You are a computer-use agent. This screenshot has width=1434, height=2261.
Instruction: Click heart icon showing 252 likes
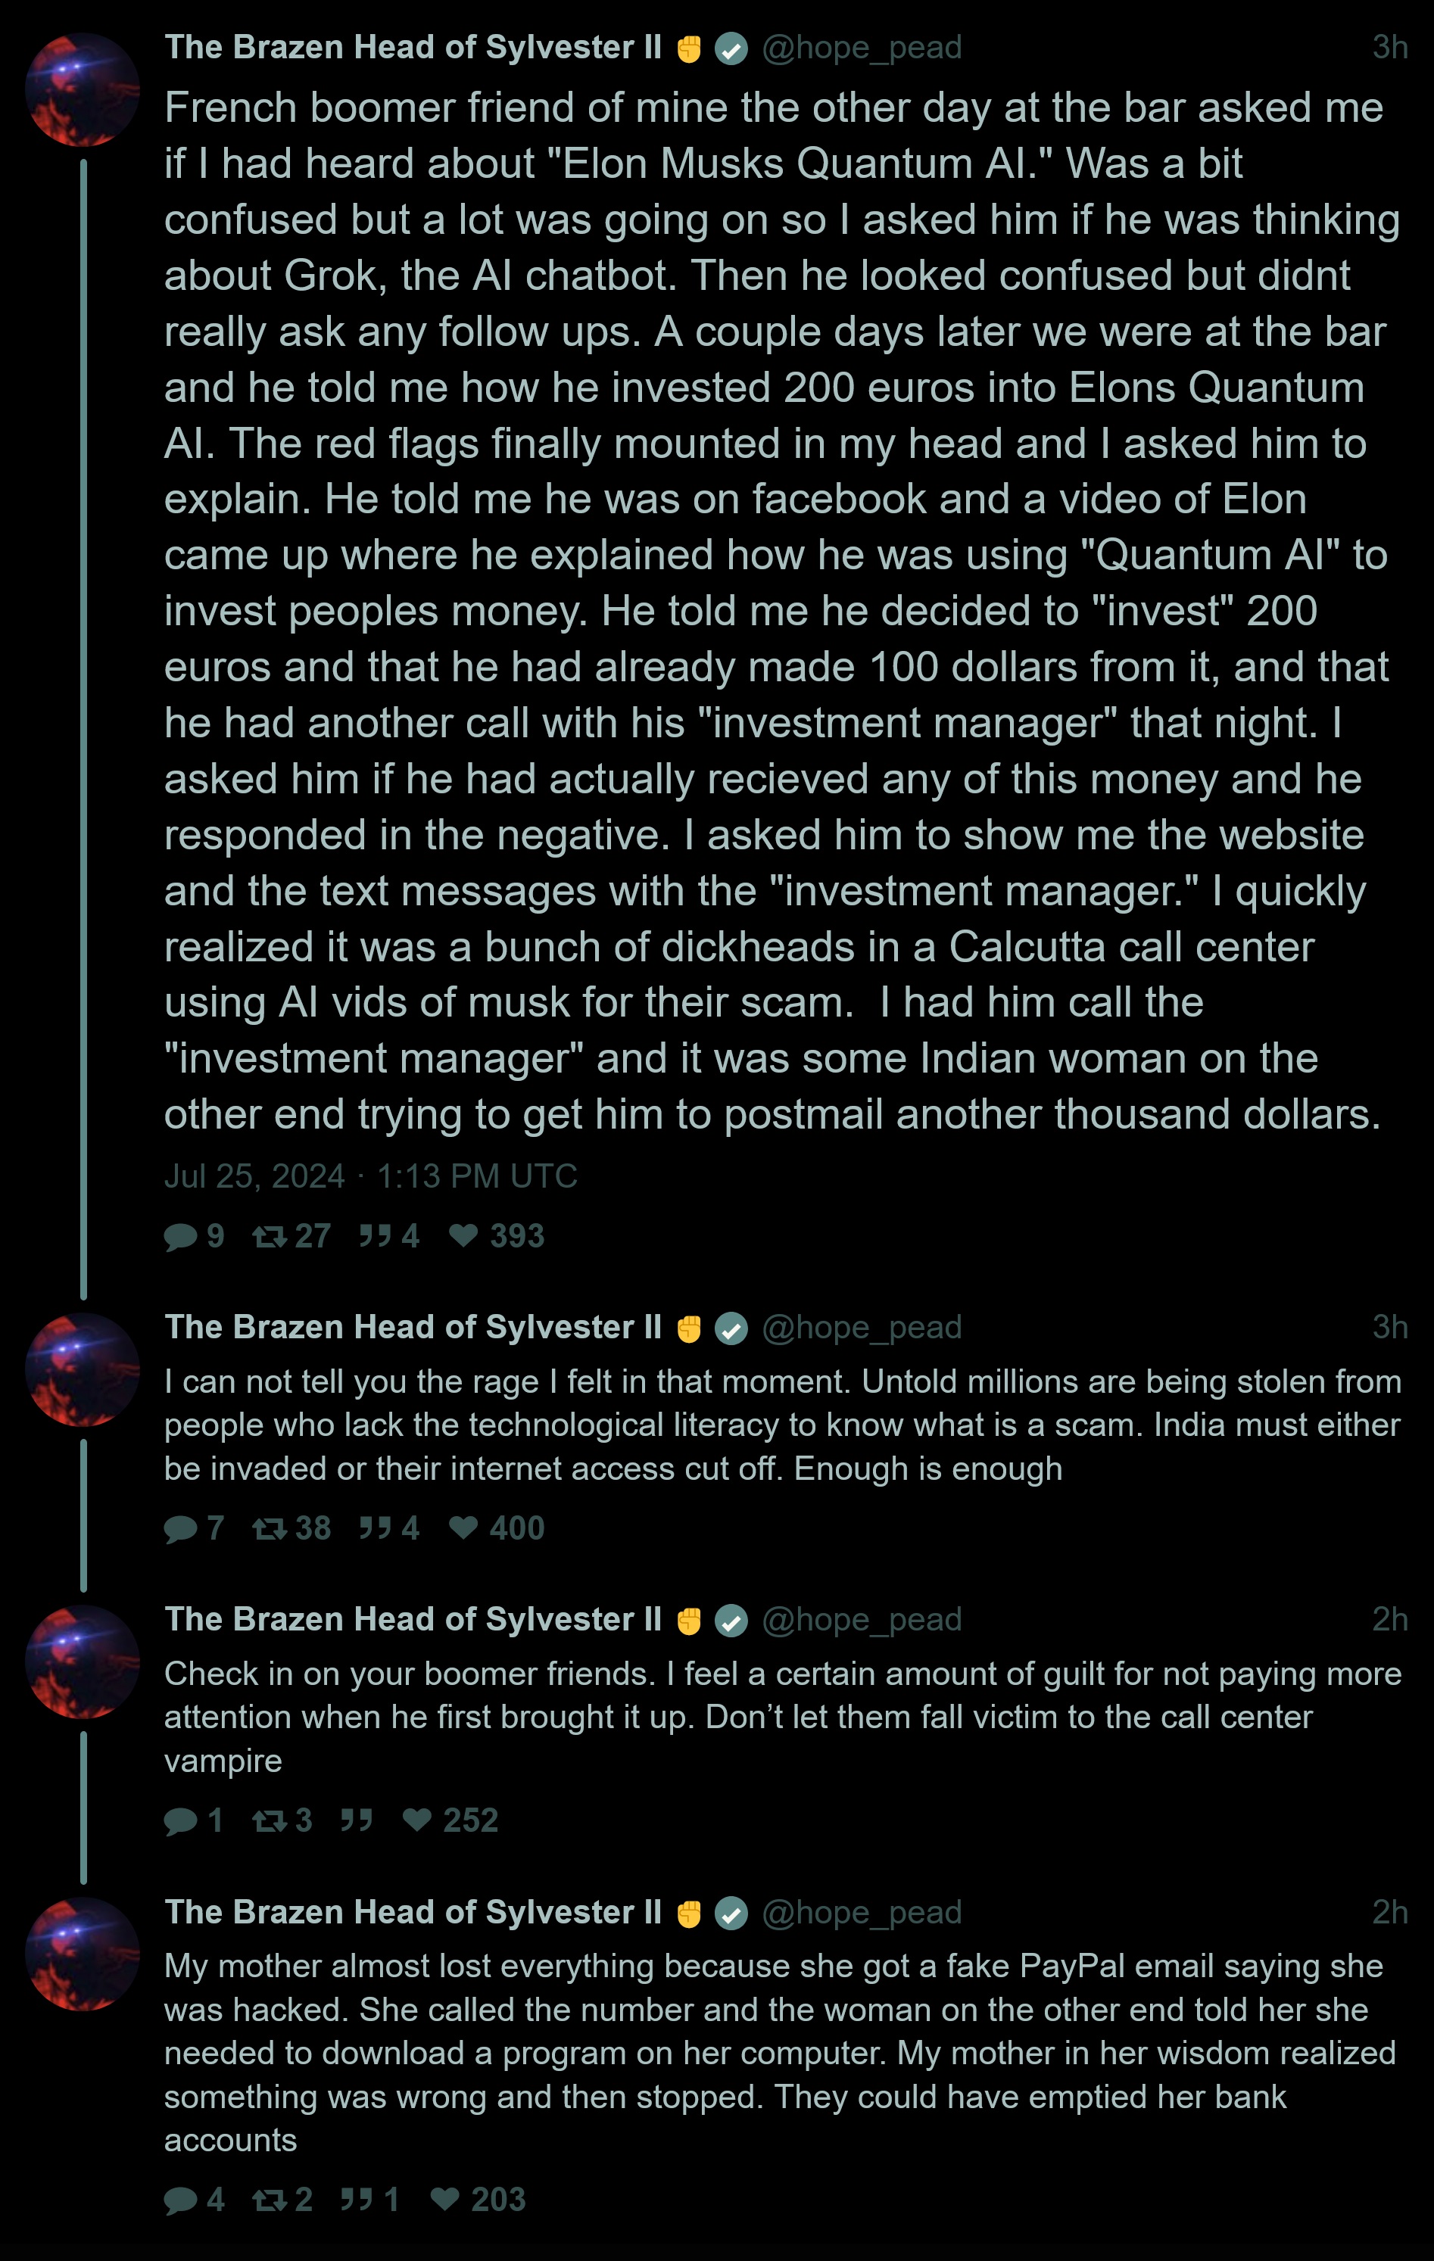[416, 1820]
